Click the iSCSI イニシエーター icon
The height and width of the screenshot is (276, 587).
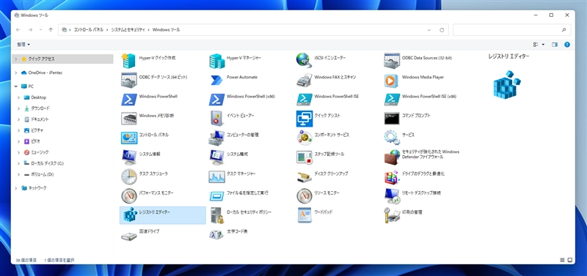tap(304, 61)
